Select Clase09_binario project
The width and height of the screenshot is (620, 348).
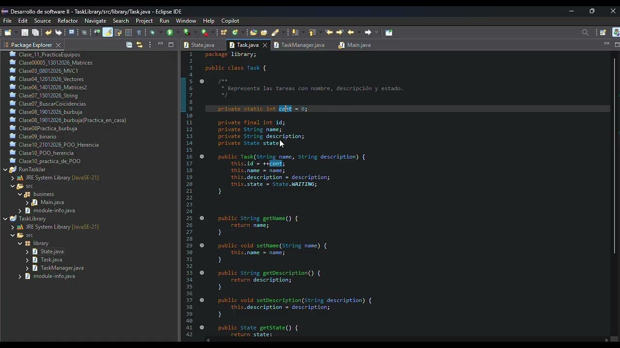pos(37,136)
